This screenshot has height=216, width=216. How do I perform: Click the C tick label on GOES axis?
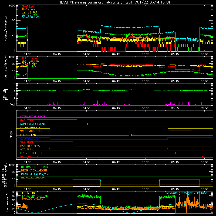(15, 84)
